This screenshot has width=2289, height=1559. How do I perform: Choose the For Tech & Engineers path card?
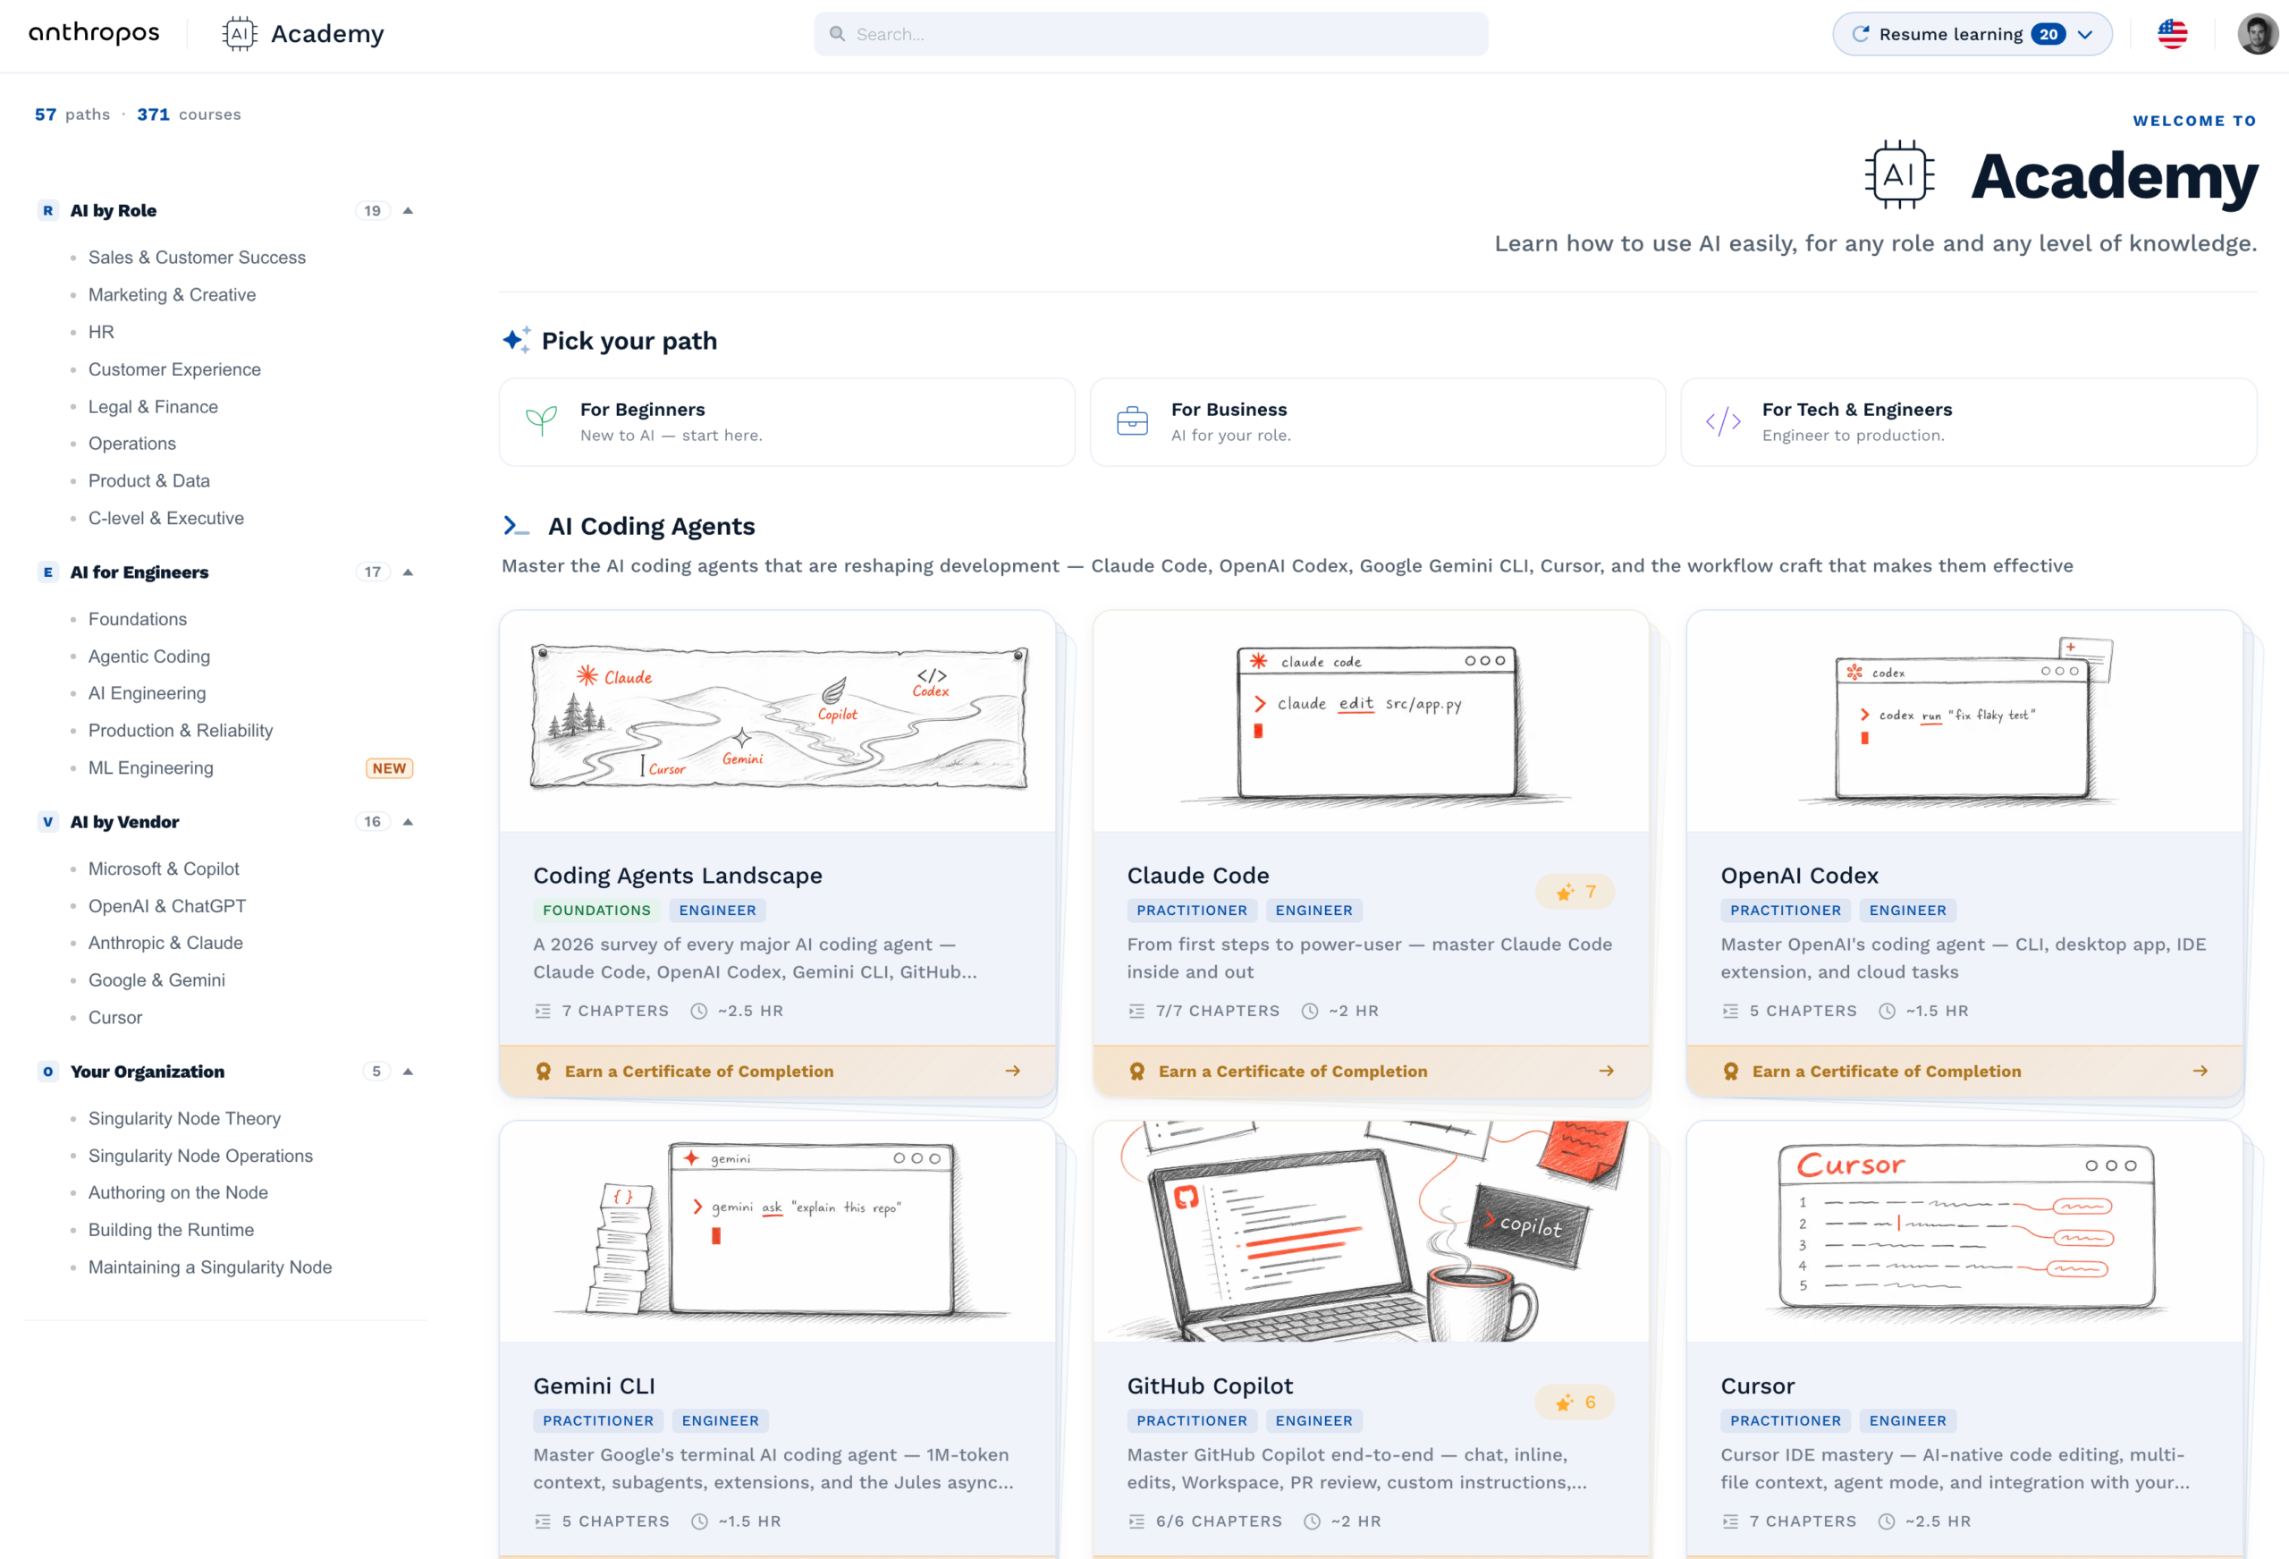1969,422
